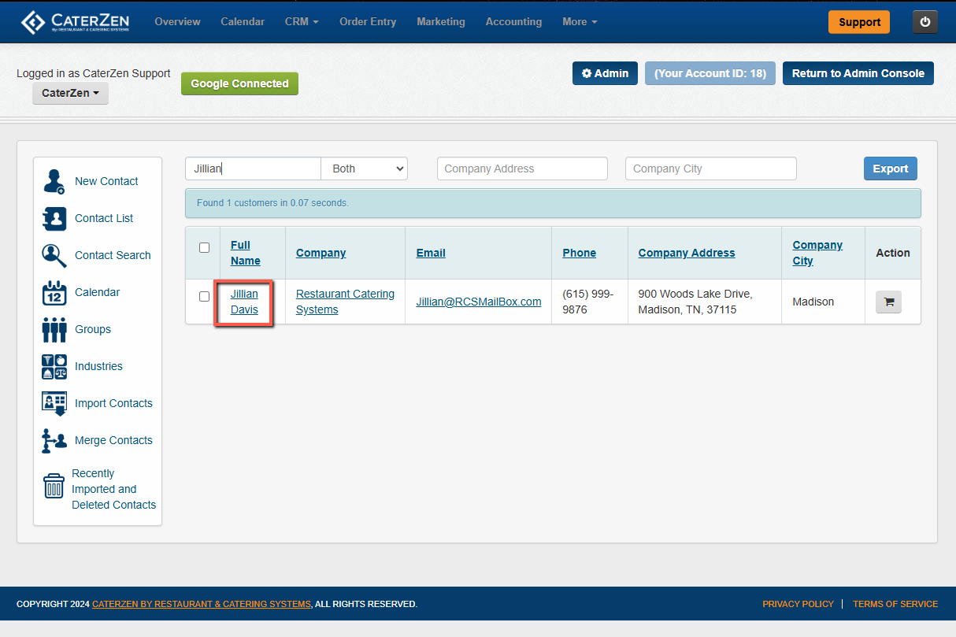Click the Contact List icon
The height and width of the screenshot is (637, 956).
54,218
